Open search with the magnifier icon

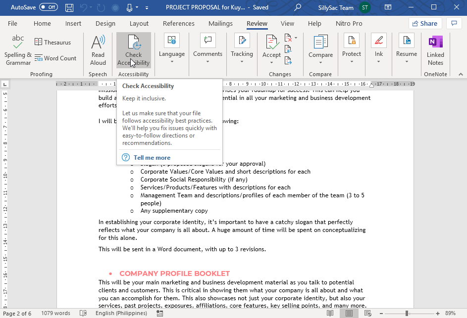tap(297, 7)
